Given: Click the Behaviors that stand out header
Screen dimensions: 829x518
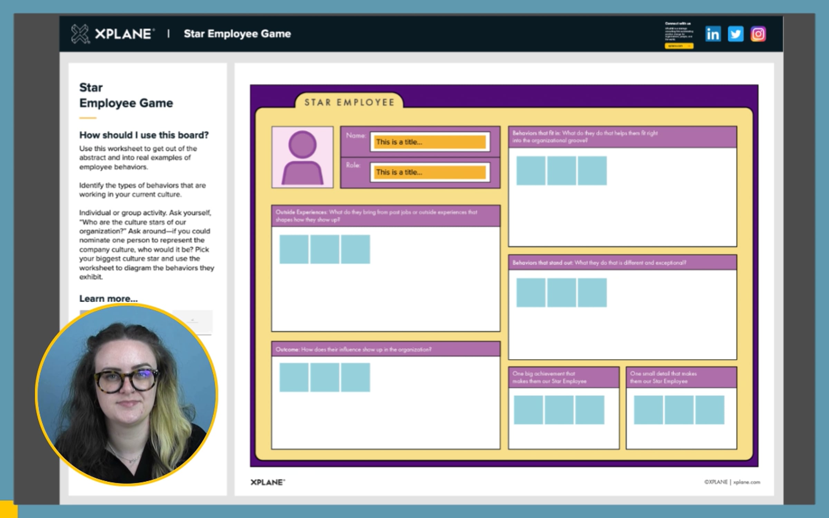Looking at the screenshot, I should click(622, 263).
